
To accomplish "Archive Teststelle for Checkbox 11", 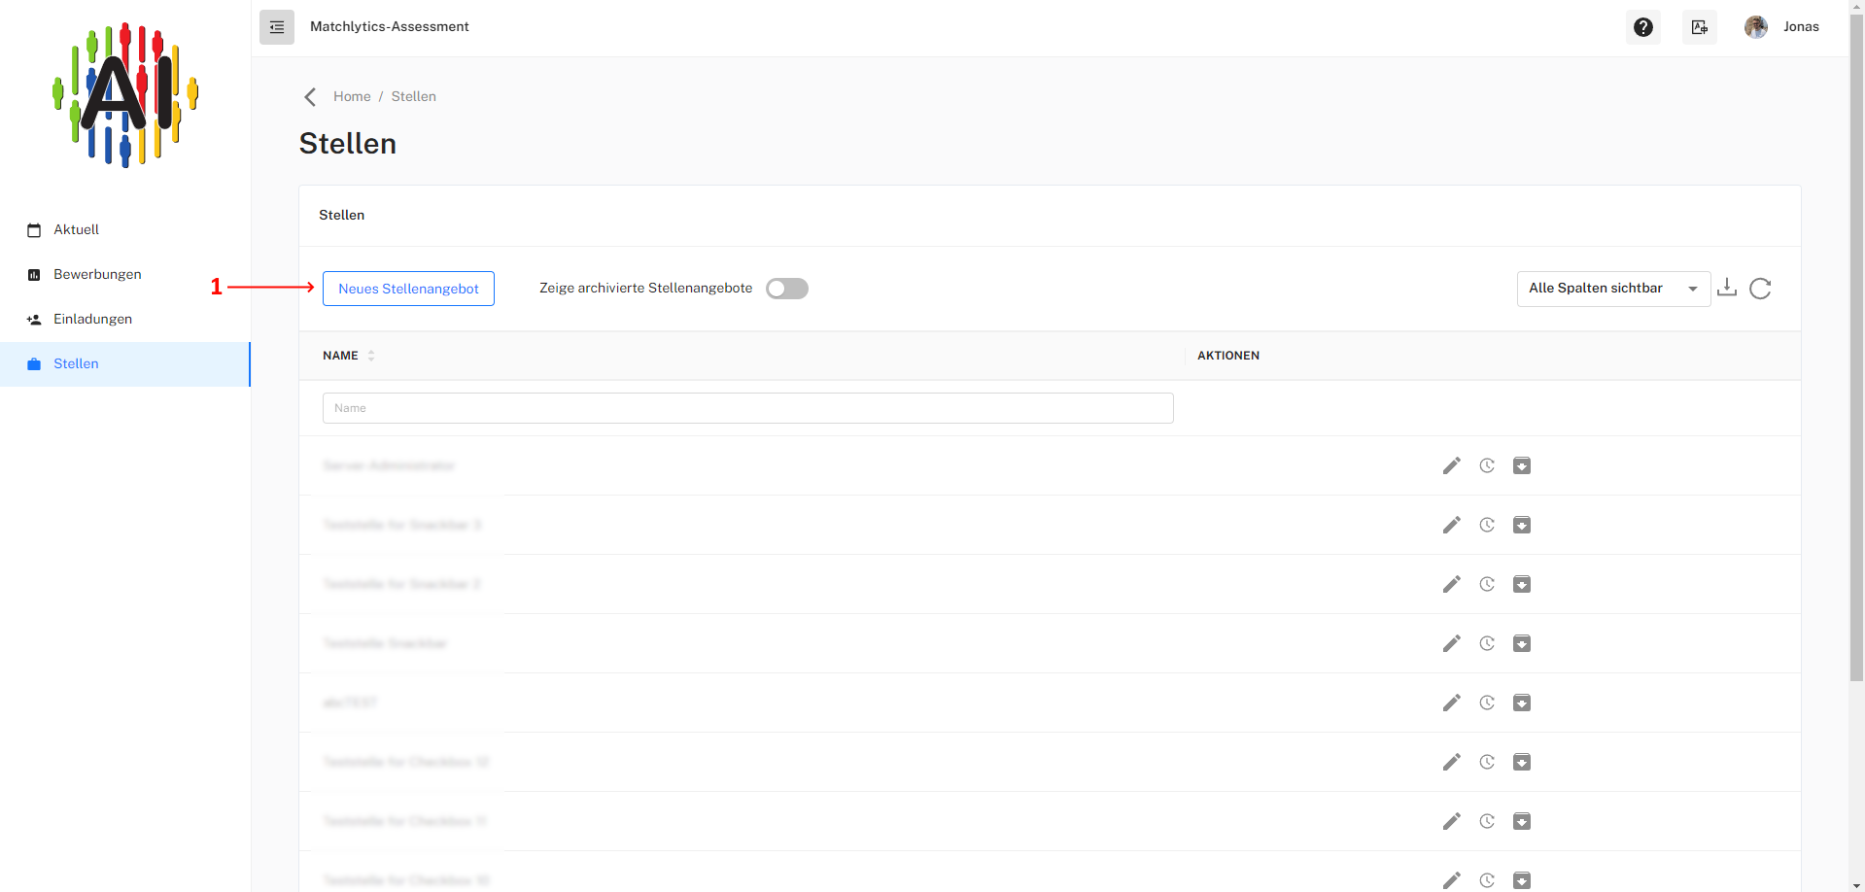I will click(1522, 821).
